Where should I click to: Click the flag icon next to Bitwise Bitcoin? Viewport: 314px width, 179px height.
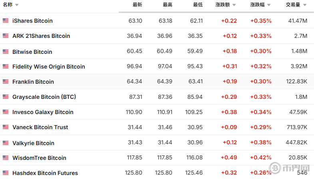tap(6, 51)
